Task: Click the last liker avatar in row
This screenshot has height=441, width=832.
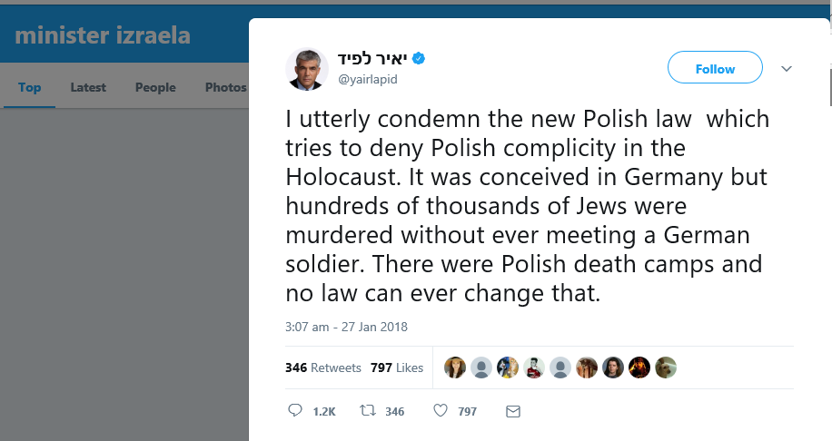Action: pos(666,367)
